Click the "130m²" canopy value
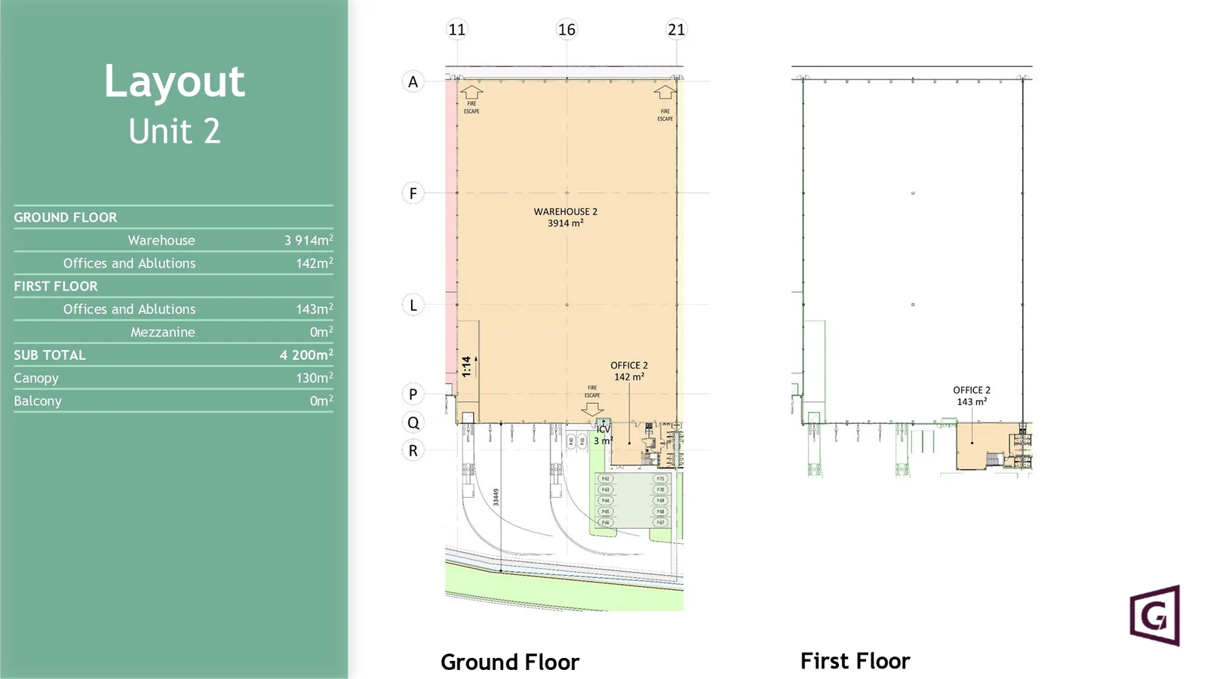The width and height of the screenshot is (1207, 679). point(315,378)
